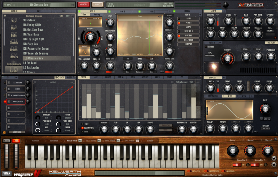Click the small graph icon under LFO fade knob
Image resolution: width=278 pixels, height=177 pixels.
coord(255,131)
